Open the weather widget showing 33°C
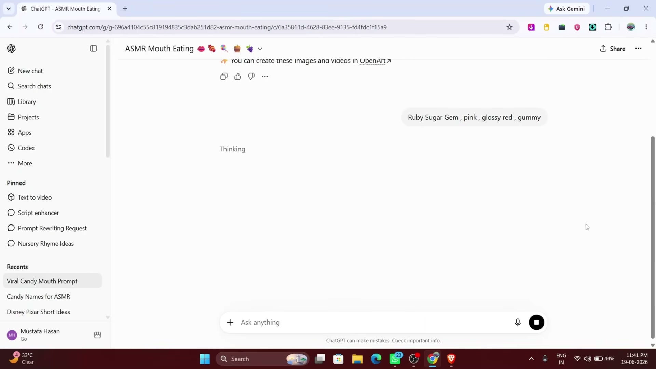The width and height of the screenshot is (656, 369). tap(22, 359)
